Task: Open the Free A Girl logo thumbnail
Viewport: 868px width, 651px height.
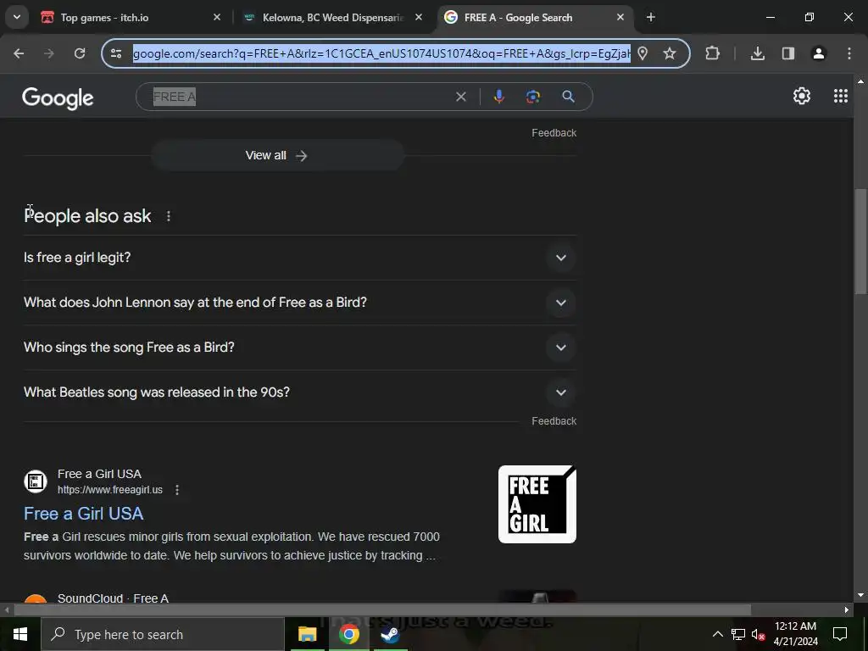Action: pos(537,504)
